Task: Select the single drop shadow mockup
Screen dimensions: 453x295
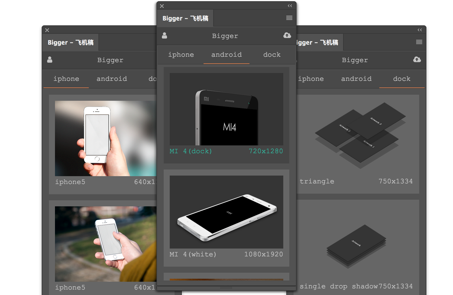Action: tap(356, 244)
